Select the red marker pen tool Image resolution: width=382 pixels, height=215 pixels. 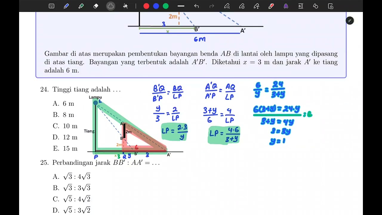[271, 6]
